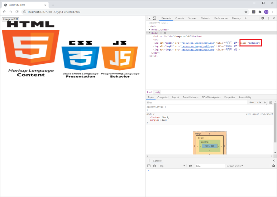
Task: Click the Styles filter input
Action: pyautogui.click(x=196, y=102)
